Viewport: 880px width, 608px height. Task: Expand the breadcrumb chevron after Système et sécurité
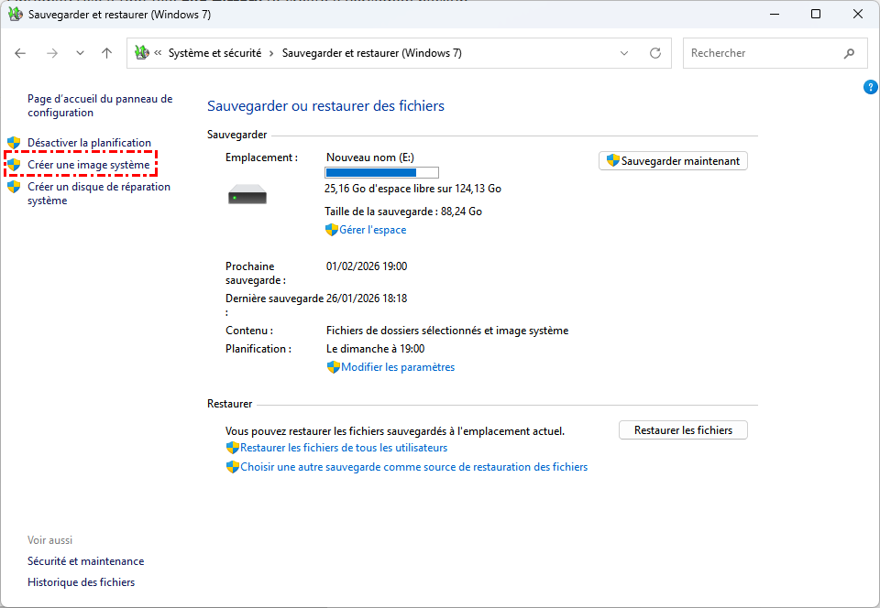[x=271, y=53]
